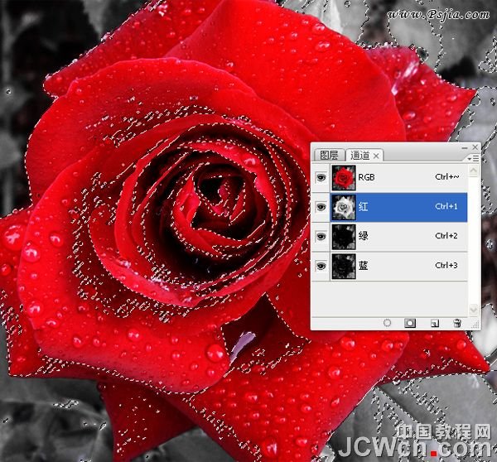497x462 pixels.
Task: Click the 红 channel thumbnail
Action: pos(344,207)
